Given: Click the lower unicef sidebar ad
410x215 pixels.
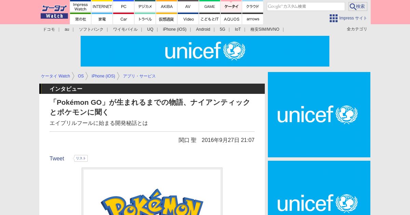Looking at the screenshot, I should (319, 188).
